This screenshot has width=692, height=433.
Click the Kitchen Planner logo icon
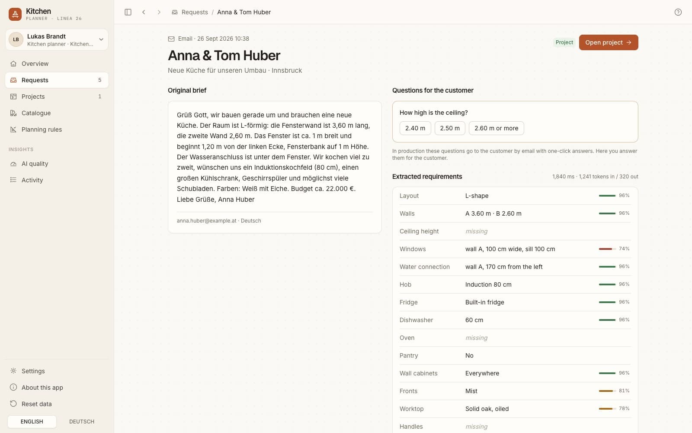pyautogui.click(x=15, y=14)
